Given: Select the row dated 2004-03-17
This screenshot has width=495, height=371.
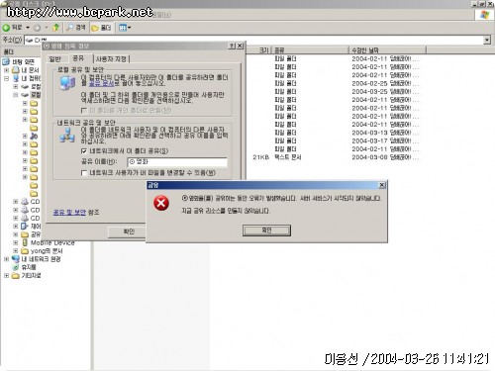Looking at the screenshot, I should (x=336, y=140).
